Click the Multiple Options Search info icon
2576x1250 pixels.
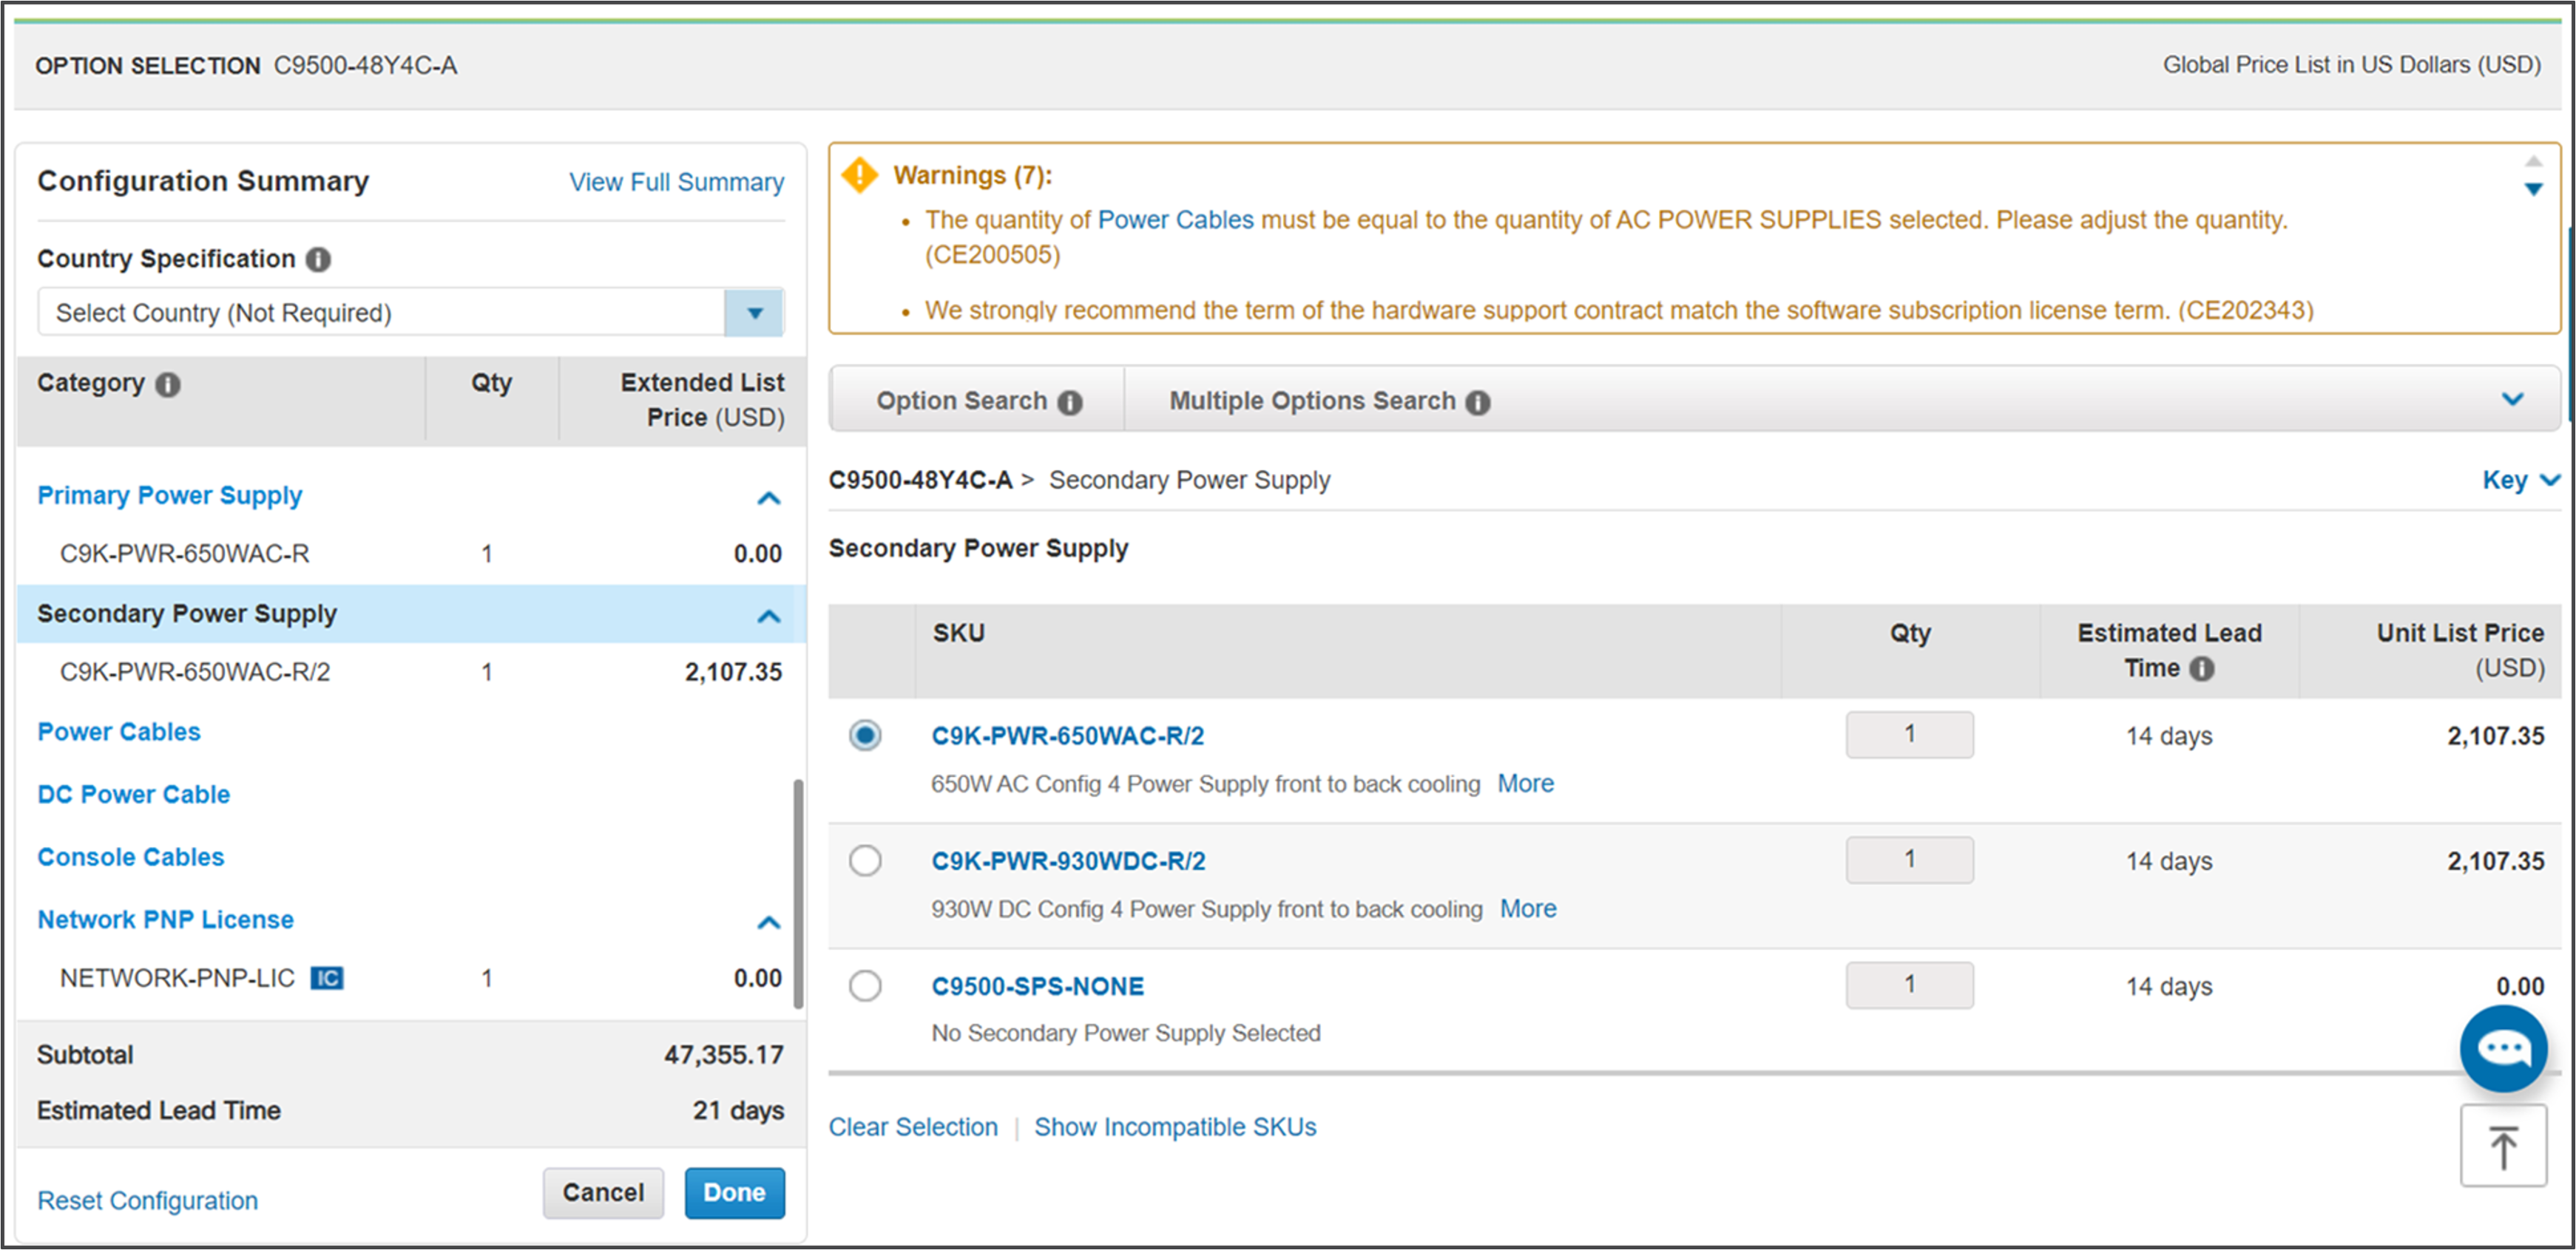click(1477, 401)
